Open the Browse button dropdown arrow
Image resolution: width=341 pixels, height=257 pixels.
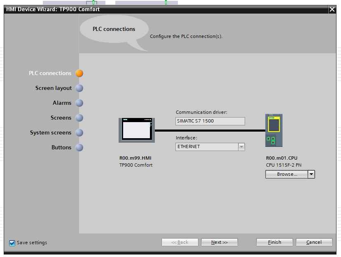coord(311,174)
